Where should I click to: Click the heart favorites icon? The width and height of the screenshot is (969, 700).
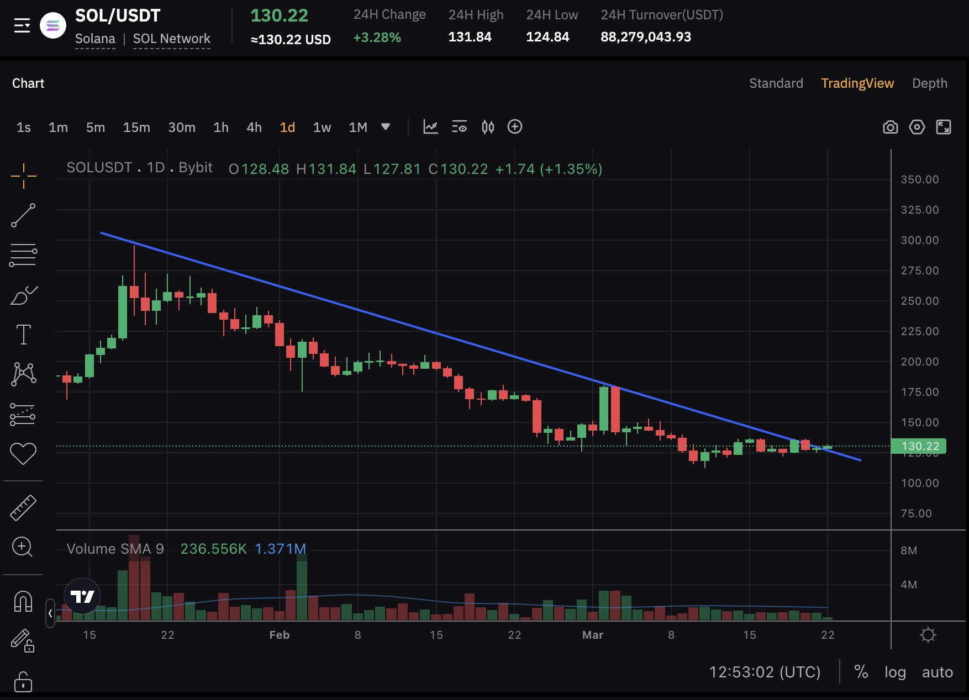click(23, 454)
